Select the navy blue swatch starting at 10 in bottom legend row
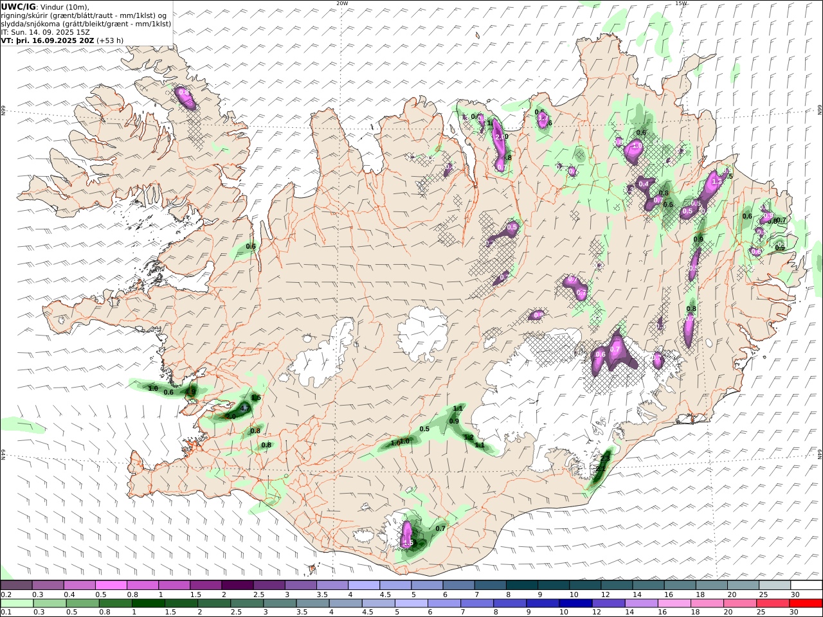Image resolution: width=823 pixels, height=617 pixels. click(575, 604)
